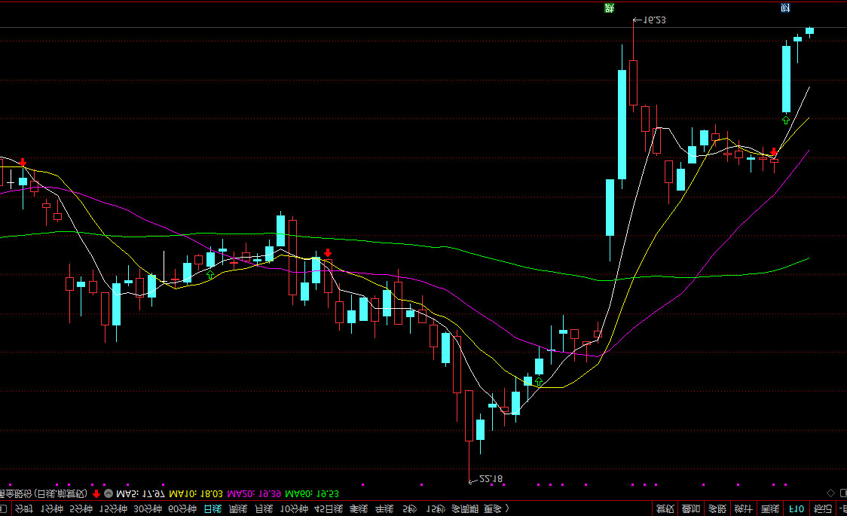Switch to the 月线 tab
This screenshot has width=847, height=516.
(x=264, y=509)
